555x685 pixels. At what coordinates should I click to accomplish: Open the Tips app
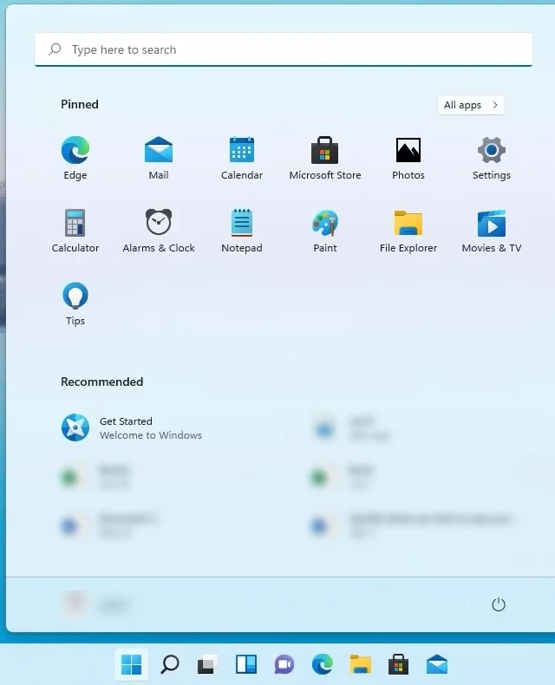(x=75, y=303)
